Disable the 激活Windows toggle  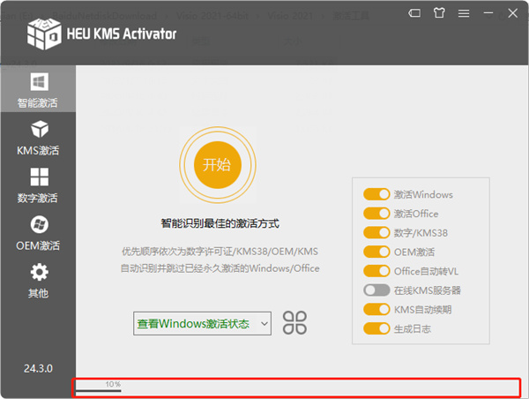coord(376,194)
